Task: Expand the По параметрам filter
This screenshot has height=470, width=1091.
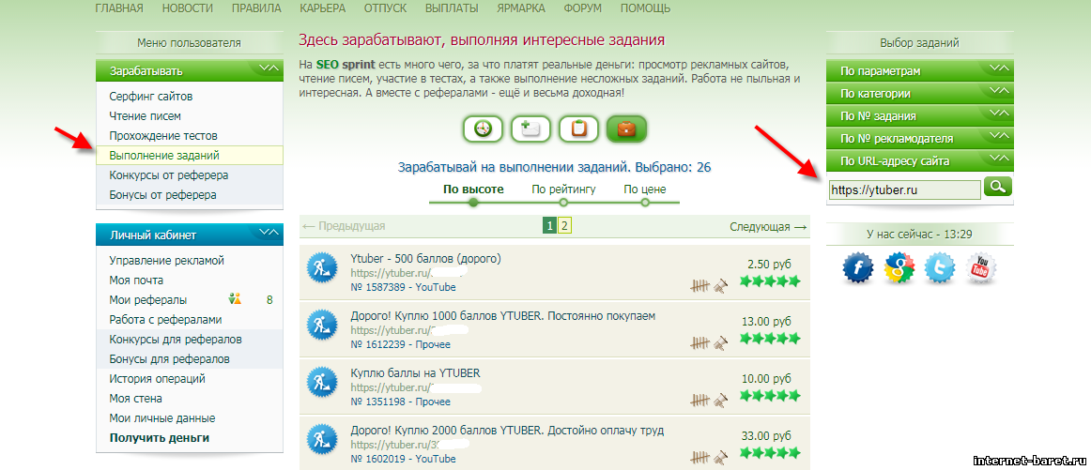Action: pyautogui.click(x=920, y=71)
